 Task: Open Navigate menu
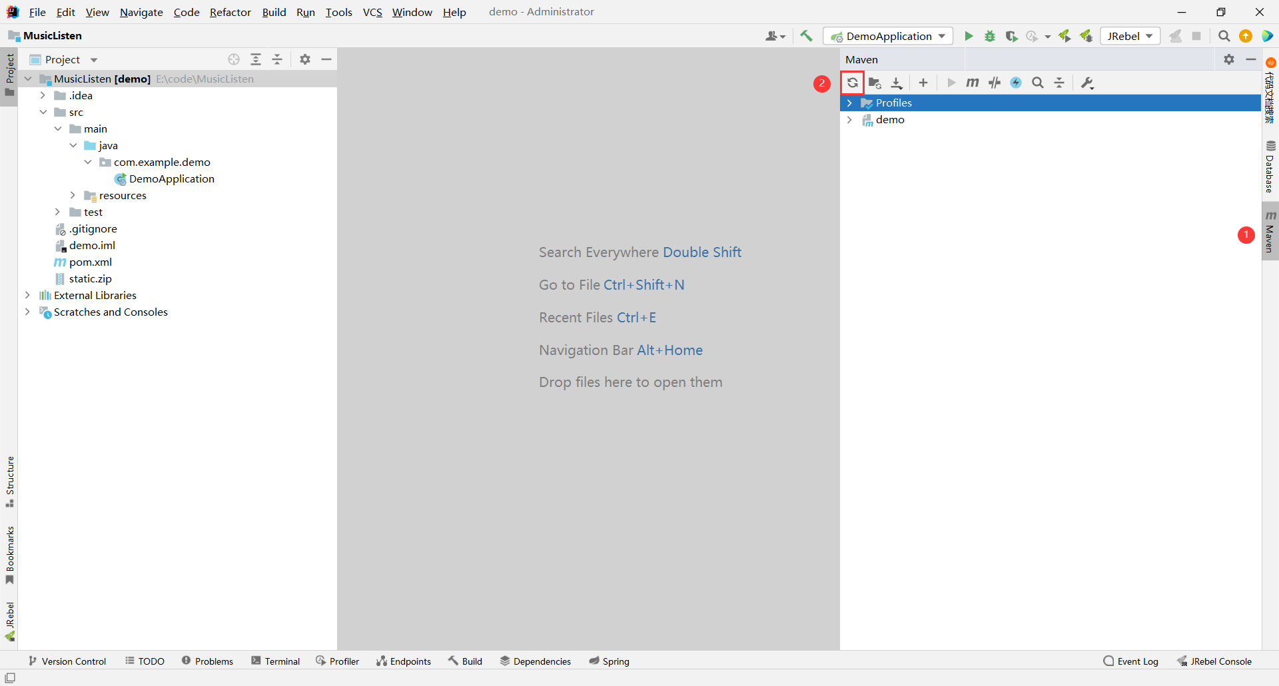(141, 12)
